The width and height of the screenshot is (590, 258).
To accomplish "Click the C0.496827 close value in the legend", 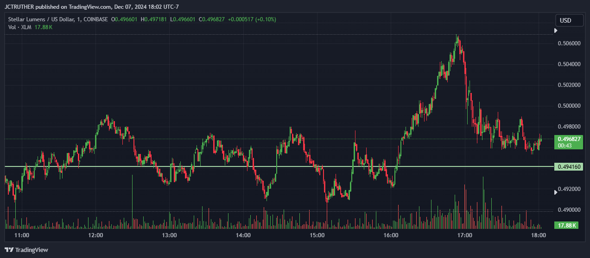I will (212, 19).
